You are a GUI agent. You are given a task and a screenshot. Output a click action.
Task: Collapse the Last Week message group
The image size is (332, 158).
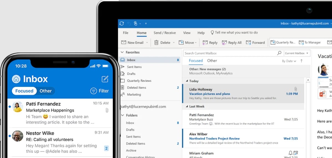click(x=187, y=107)
